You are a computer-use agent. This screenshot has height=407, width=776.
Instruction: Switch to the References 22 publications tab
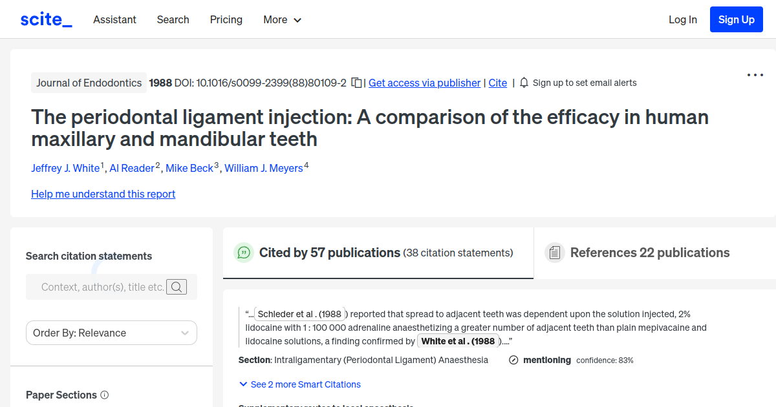[649, 253]
